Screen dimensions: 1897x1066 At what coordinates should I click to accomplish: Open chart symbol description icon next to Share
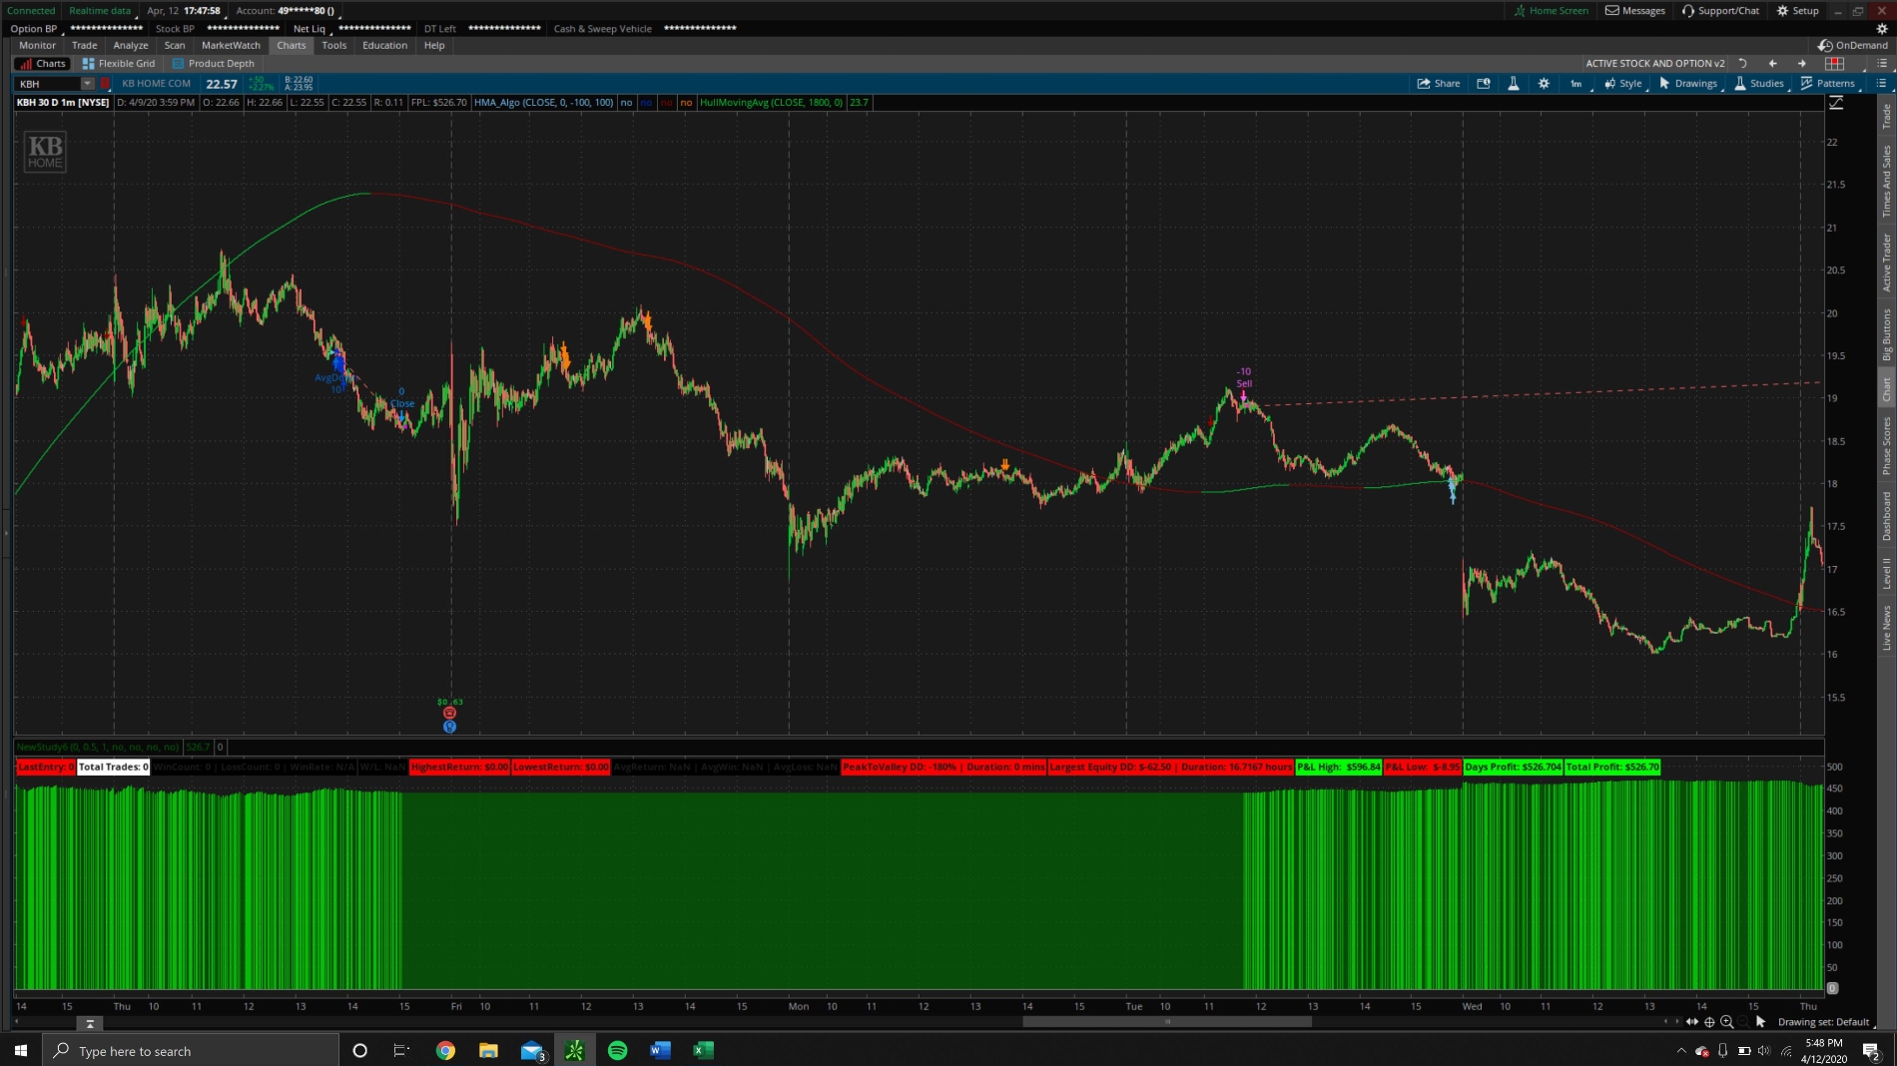tap(1484, 84)
